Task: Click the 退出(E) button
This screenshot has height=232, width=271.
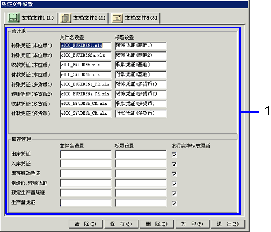Action: [x=228, y=224]
